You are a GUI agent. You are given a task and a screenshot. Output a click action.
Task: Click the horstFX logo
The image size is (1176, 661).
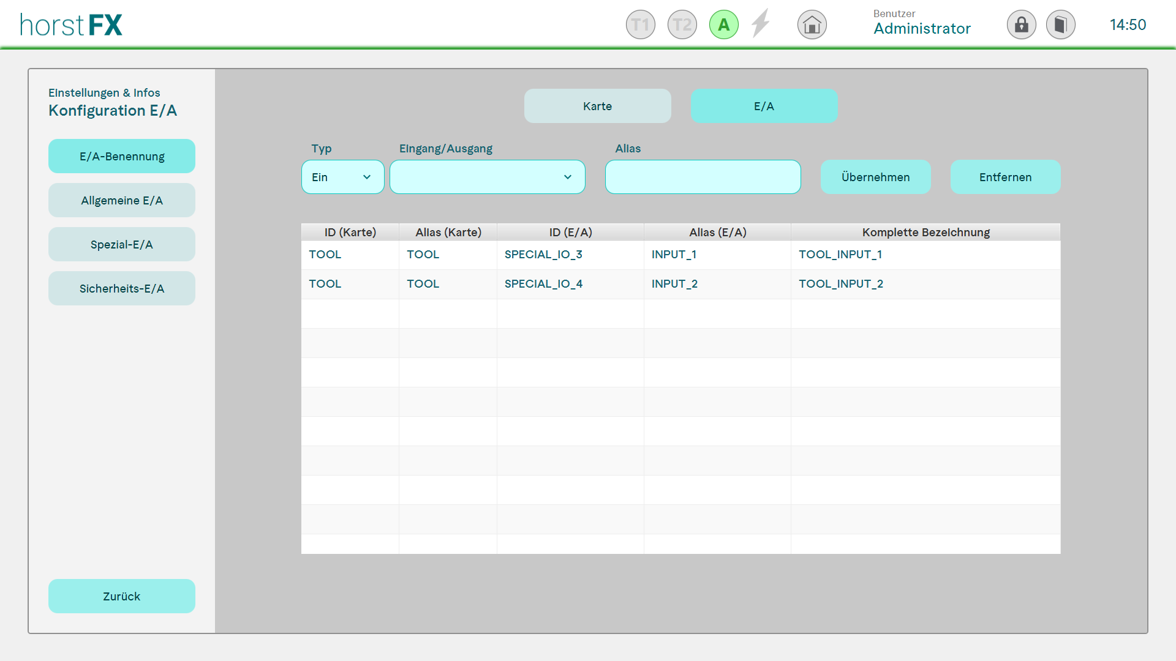(x=72, y=25)
